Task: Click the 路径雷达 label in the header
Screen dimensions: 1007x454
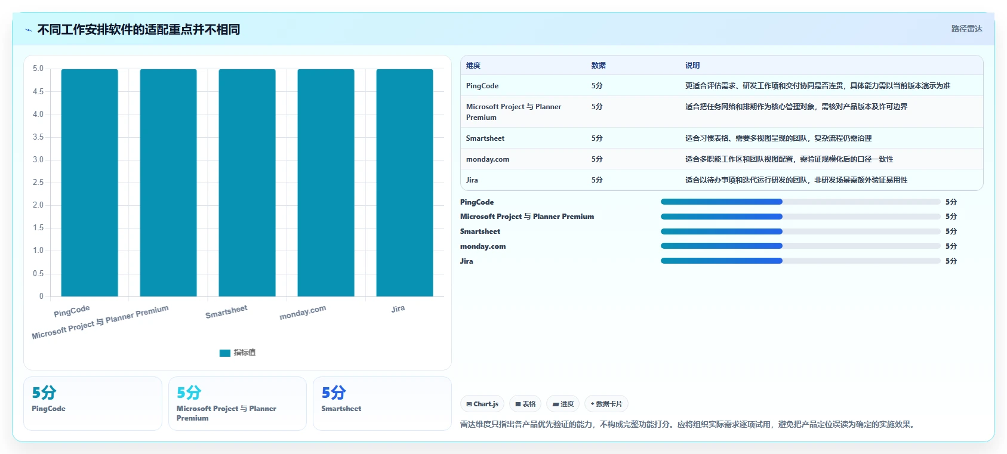Action: pos(966,29)
